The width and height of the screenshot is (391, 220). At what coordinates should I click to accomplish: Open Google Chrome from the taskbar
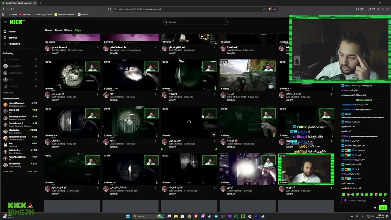pyautogui.click(x=189, y=216)
